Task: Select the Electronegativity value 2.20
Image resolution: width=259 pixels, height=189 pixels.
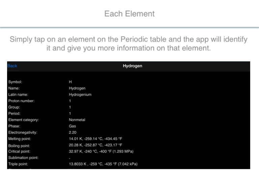Action: tap(73, 132)
